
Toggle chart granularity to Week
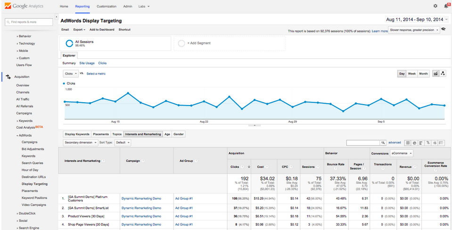coord(411,74)
